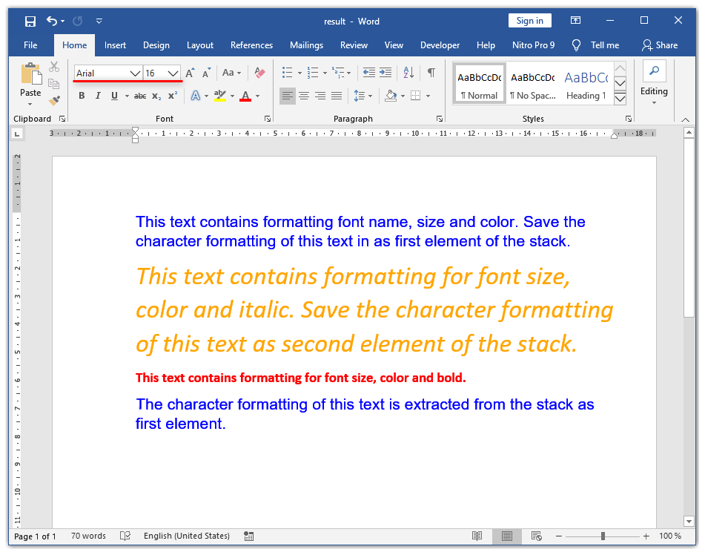Click the Format Painter icon
This screenshot has width=705, height=555.
coord(54,100)
